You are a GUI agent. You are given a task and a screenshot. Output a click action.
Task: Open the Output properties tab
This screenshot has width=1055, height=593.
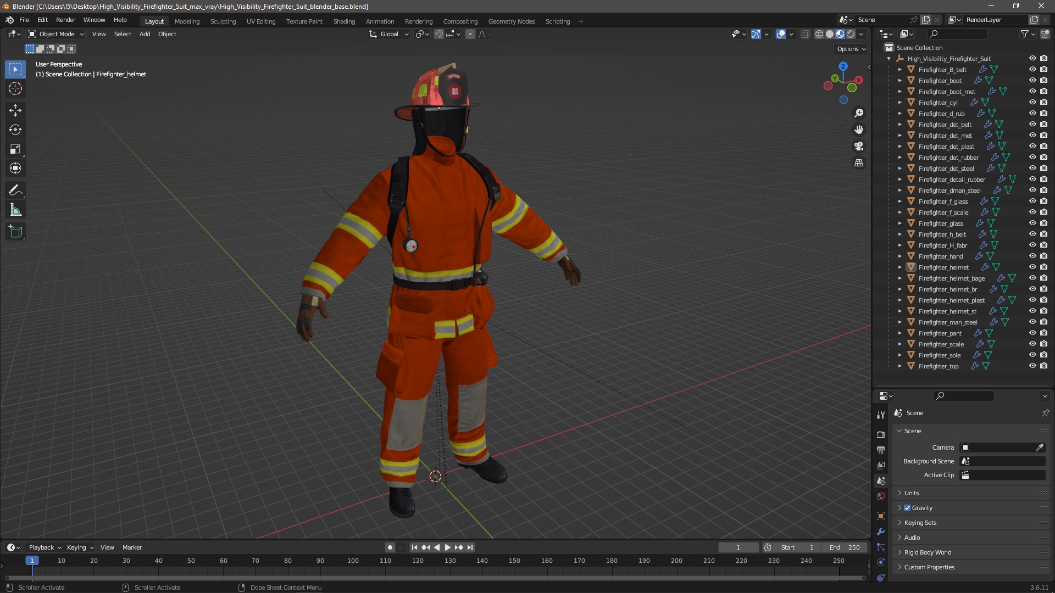pos(881,450)
